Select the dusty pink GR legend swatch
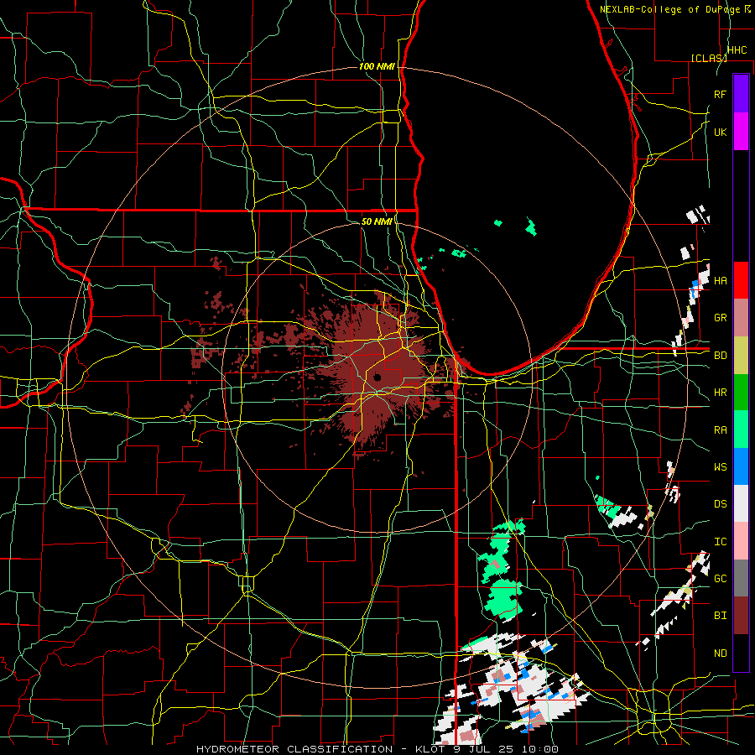755x755 pixels. (x=741, y=318)
